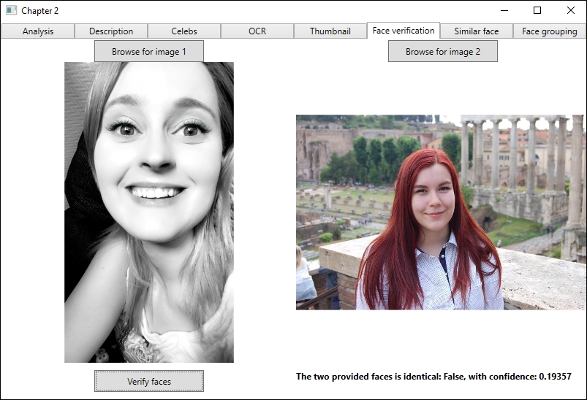The image size is (587, 400).
Task: Close the Chapter 2 window
Action: pos(570,10)
